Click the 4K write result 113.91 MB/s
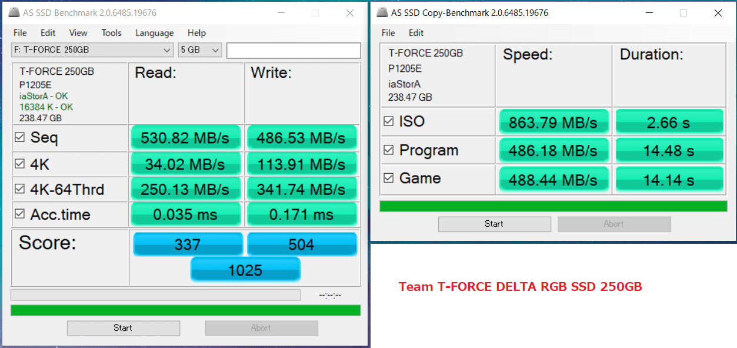The height and width of the screenshot is (348, 737). (x=302, y=164)
